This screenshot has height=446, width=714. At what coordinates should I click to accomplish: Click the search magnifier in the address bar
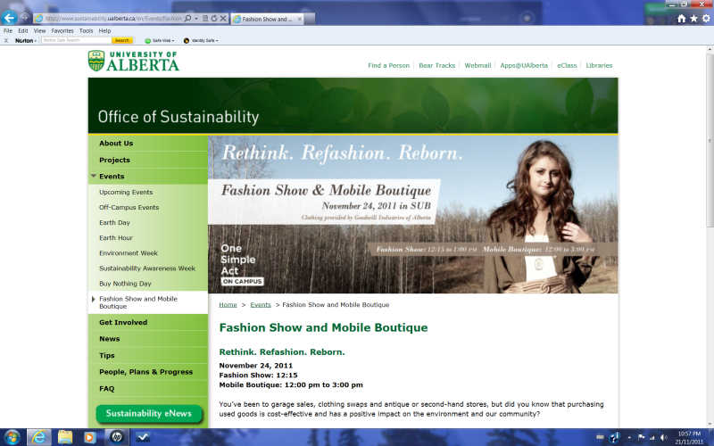pos(187,19)
